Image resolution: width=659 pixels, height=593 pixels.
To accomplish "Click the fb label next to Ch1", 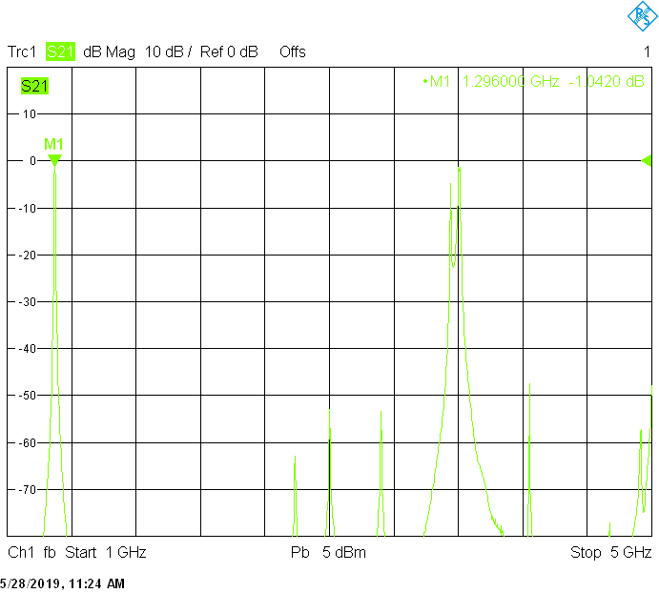I will (x=50, y=553).
